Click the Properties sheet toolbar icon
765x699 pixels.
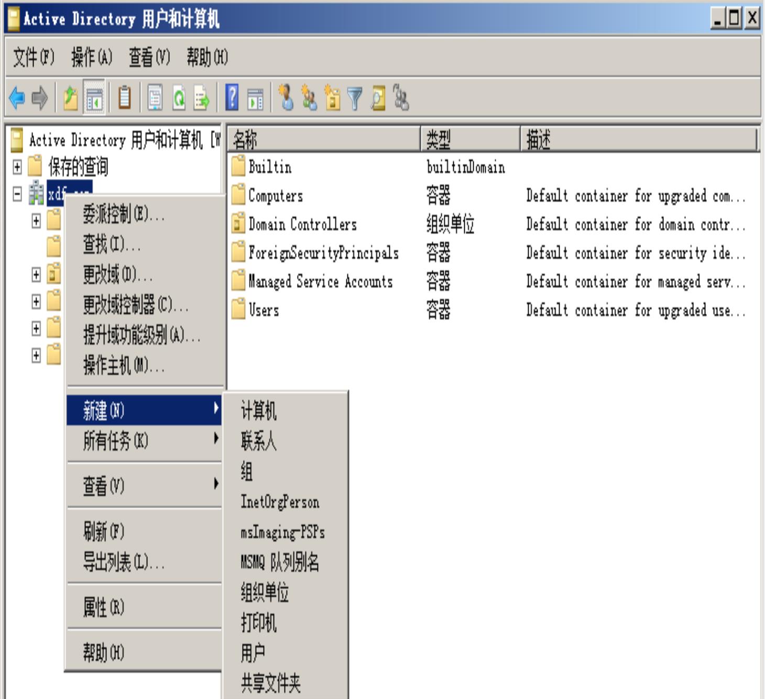(155, 98)
